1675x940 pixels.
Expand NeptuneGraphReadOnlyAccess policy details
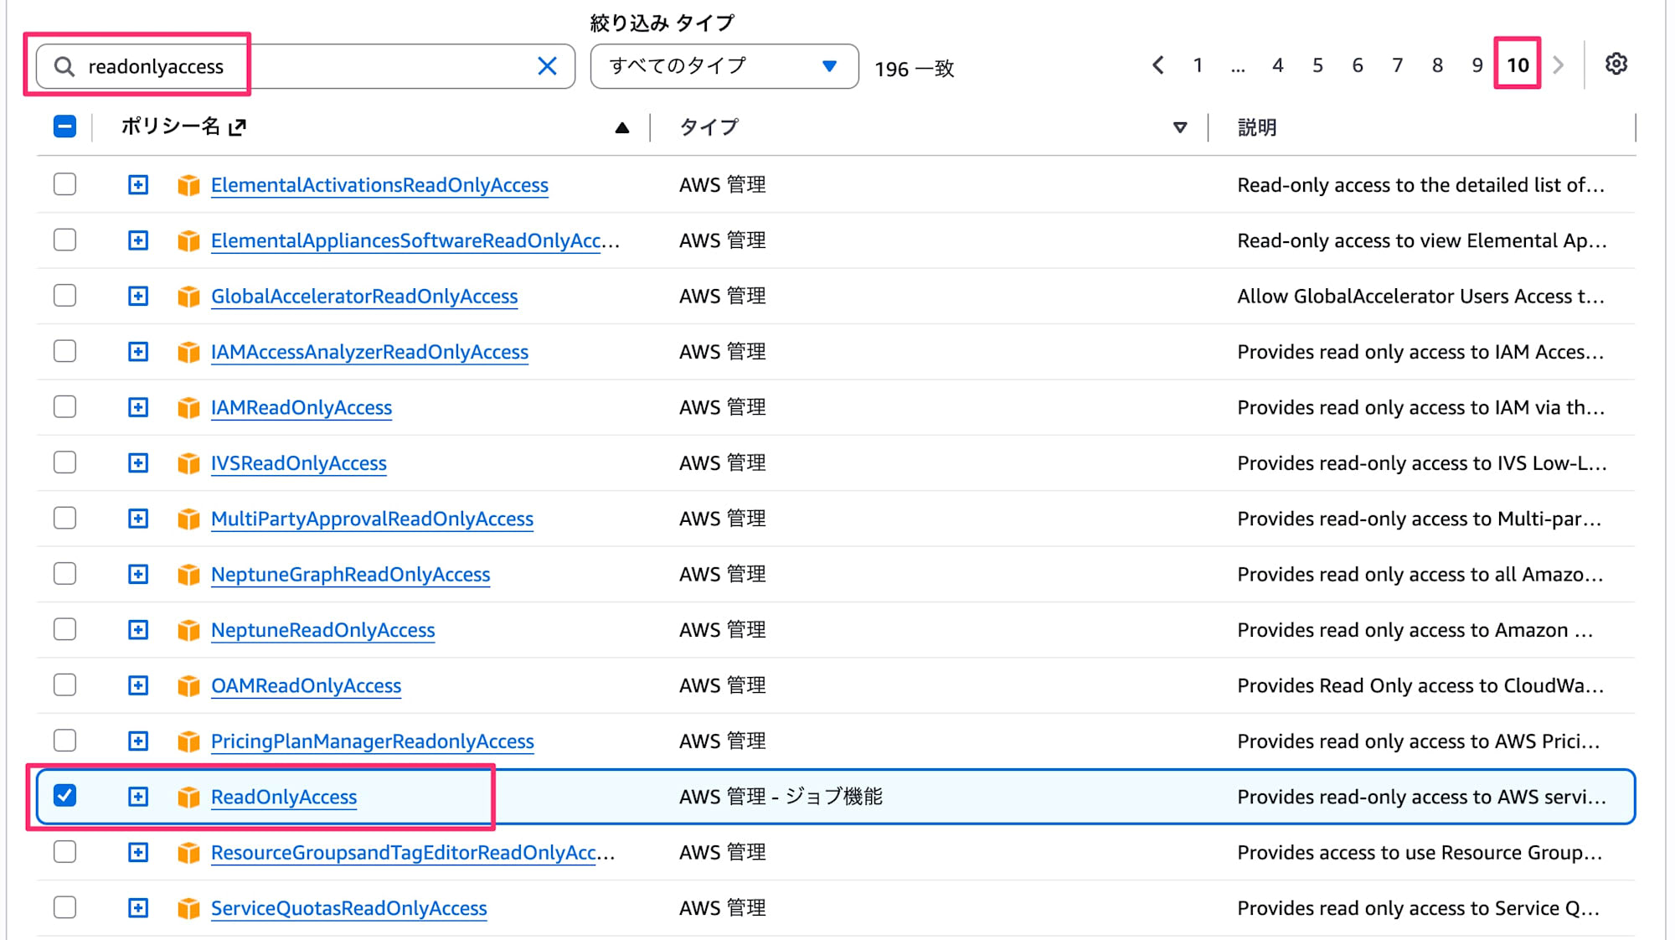click(138, 575)
